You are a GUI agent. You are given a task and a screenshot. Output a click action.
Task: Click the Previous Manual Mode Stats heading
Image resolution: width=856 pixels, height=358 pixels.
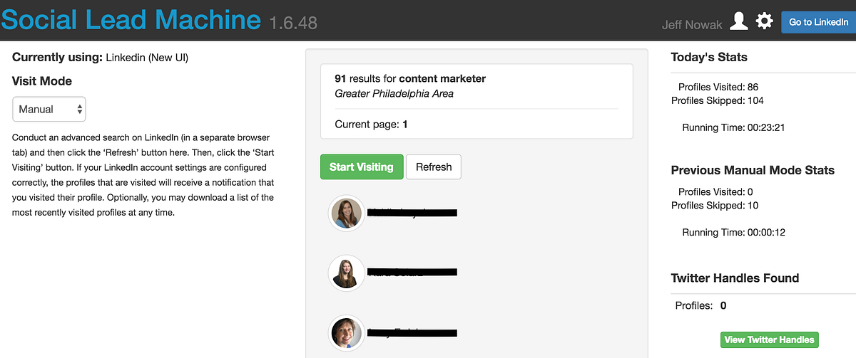[753, 170]
